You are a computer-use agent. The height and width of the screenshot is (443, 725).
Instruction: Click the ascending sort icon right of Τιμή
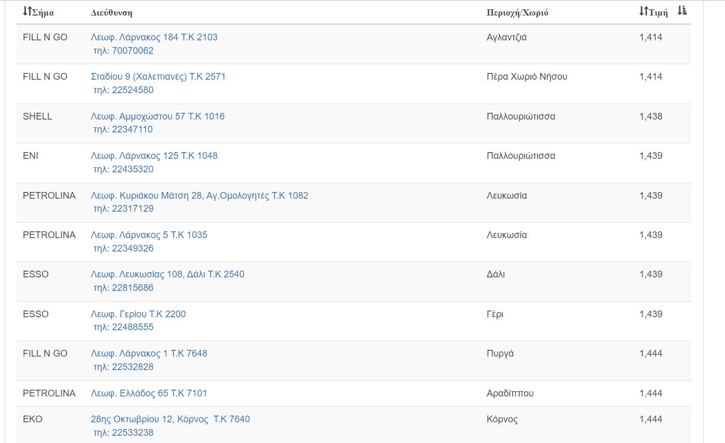click(682, 11)
